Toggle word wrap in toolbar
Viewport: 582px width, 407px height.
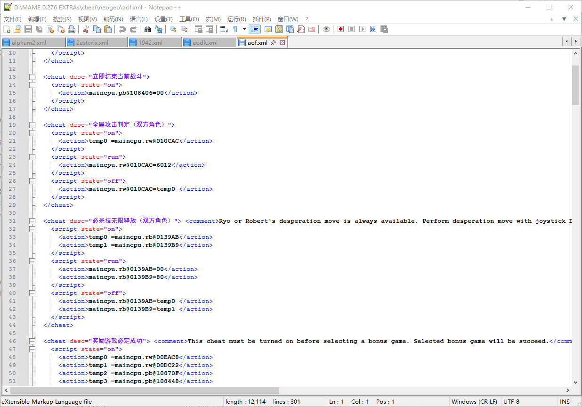click(224, 29)
